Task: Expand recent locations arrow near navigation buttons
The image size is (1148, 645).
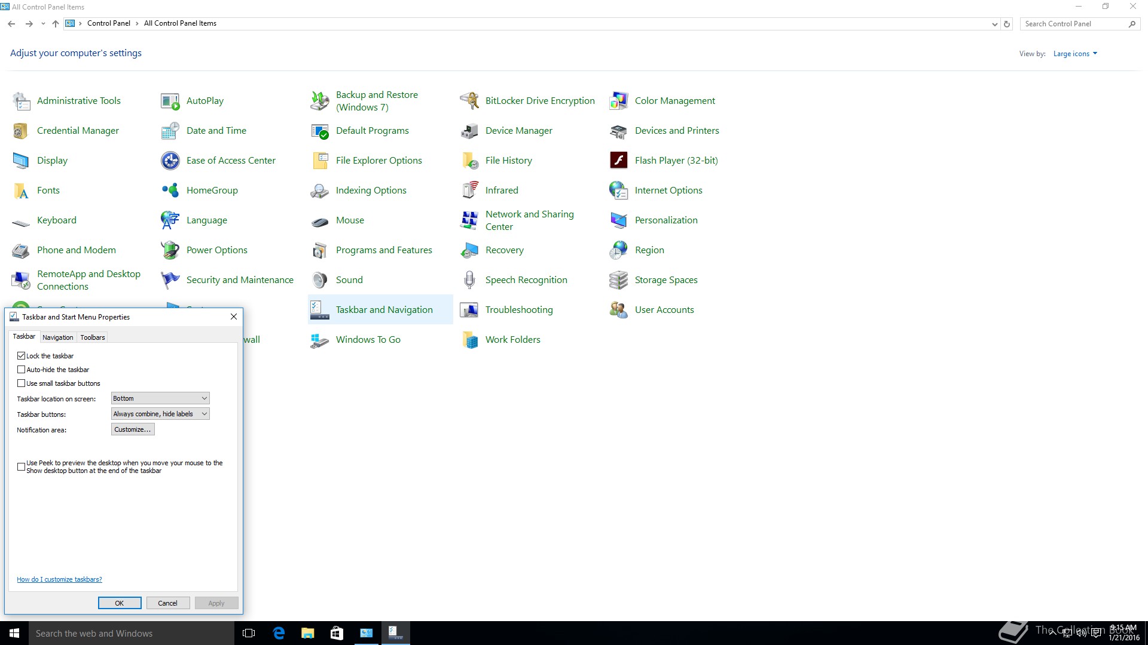Action: [x=43, y=24]
